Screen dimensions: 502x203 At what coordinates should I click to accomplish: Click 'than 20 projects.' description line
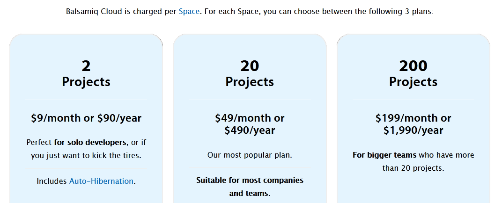(413, 168)
